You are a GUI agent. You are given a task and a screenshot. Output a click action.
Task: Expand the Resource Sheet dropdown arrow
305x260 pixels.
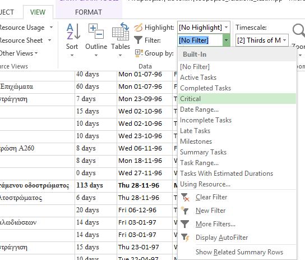pyautogui.click(x=49, y=40)
